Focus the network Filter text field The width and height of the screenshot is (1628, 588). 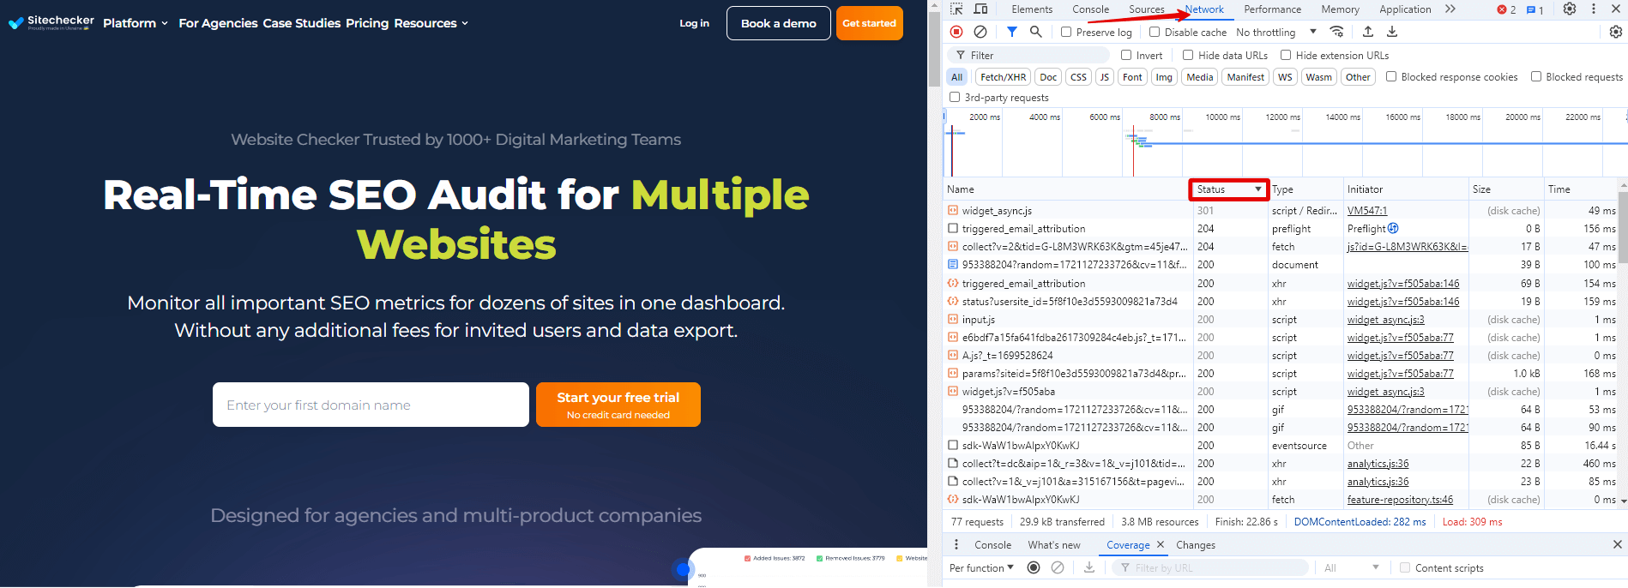(x=1029, y=55)
